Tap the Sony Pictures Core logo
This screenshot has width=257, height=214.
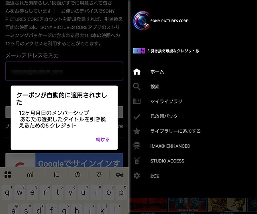140,21
